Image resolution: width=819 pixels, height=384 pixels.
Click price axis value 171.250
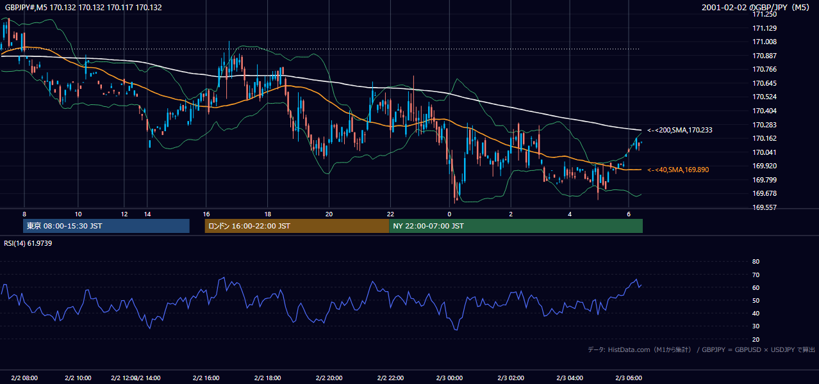click(x=765, y=15)
